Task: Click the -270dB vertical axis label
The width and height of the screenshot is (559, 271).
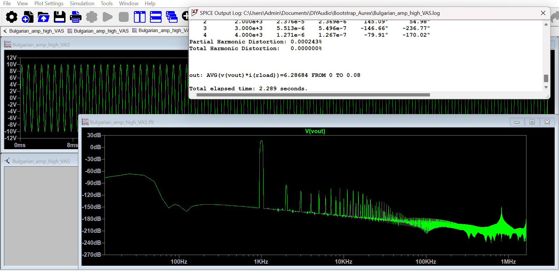Action: click(91, 255)
